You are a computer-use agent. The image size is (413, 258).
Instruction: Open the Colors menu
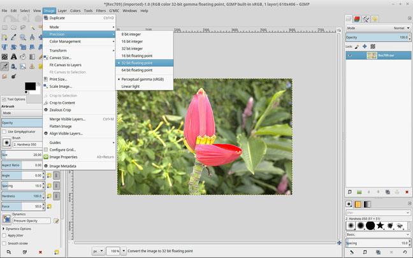pyautogui.click(x=75, y=11)
